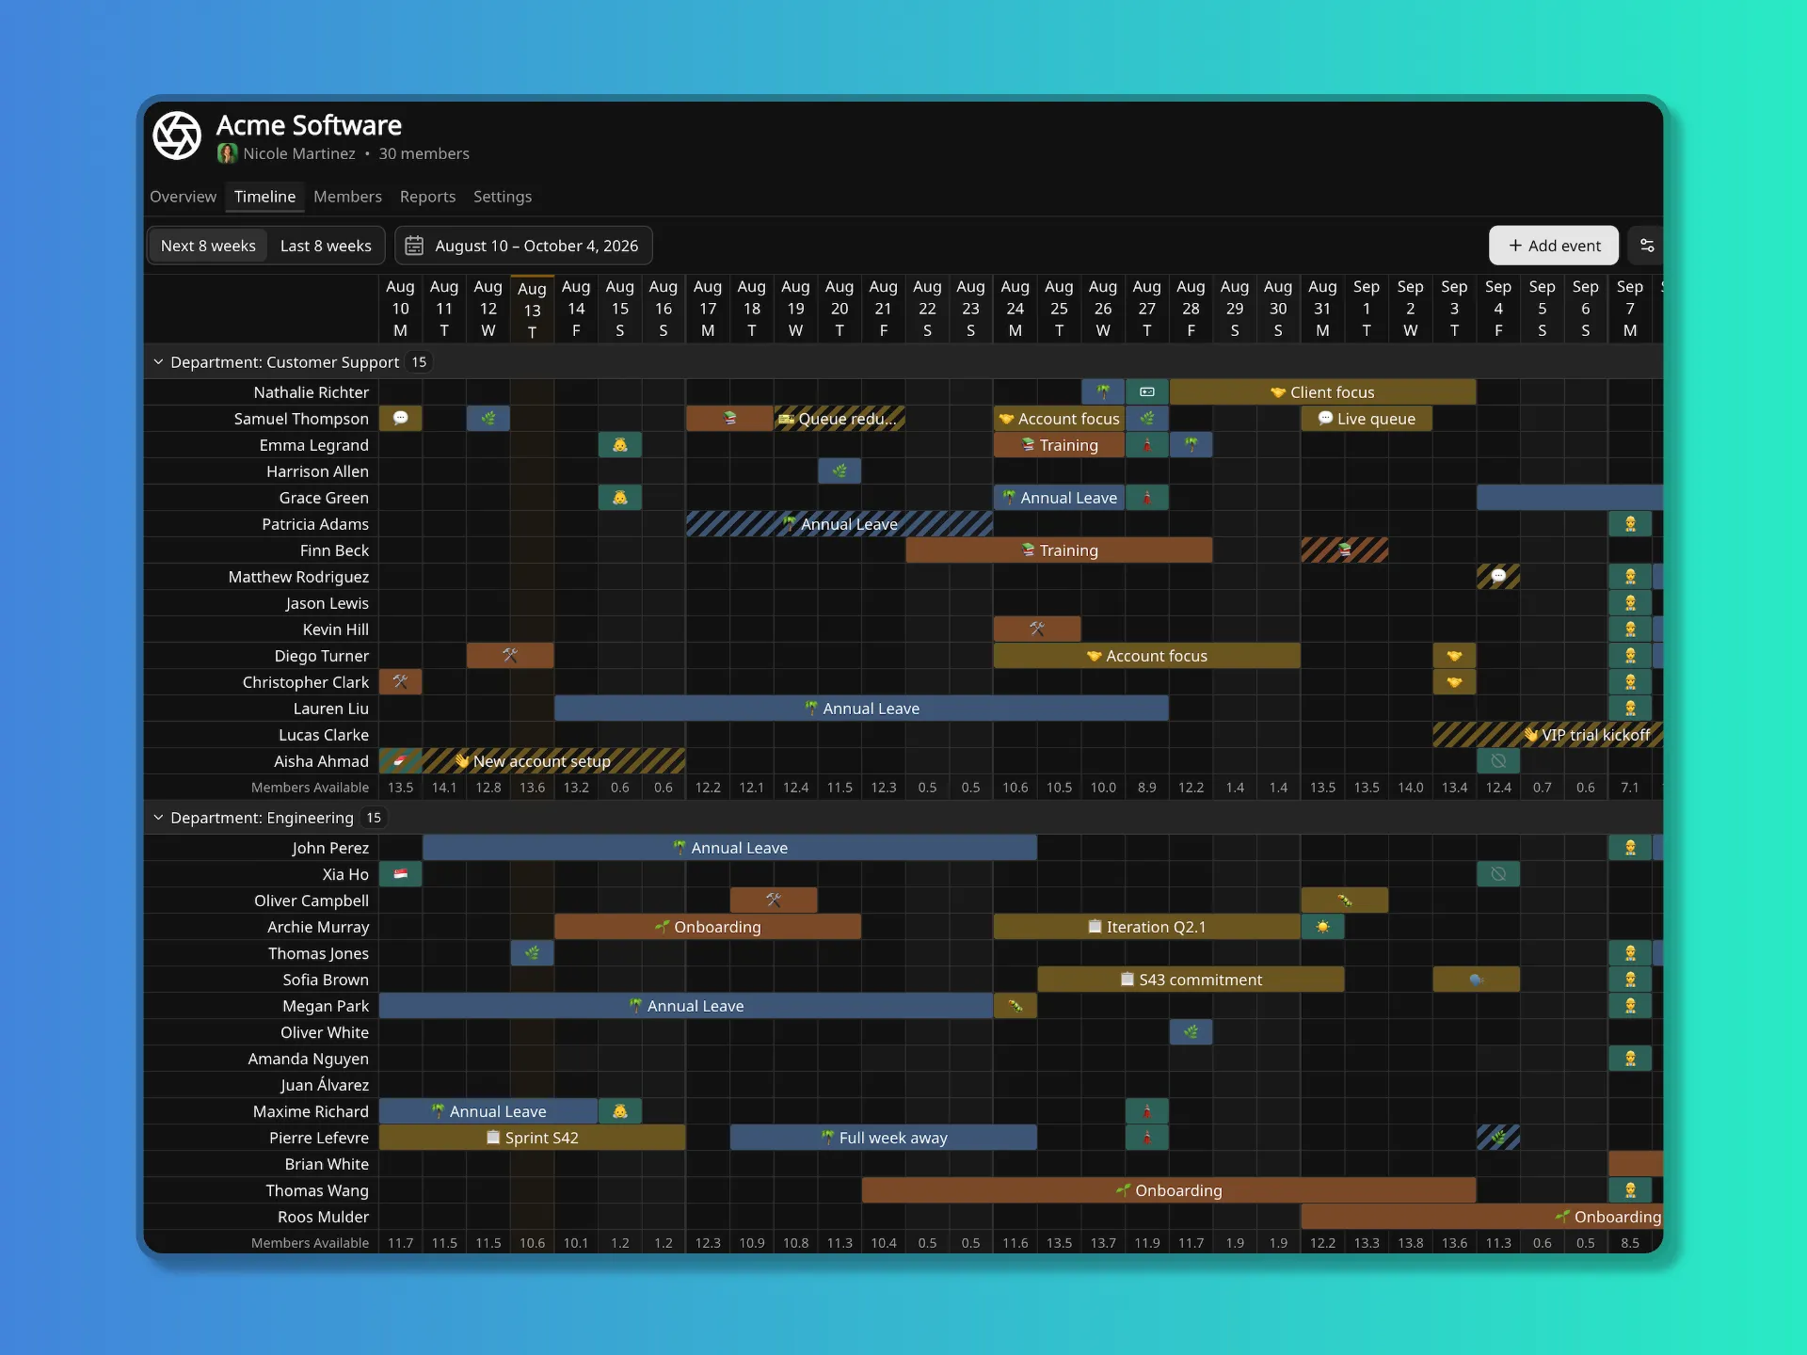Click the Juan Álvarez member row label

(325, 1085)
